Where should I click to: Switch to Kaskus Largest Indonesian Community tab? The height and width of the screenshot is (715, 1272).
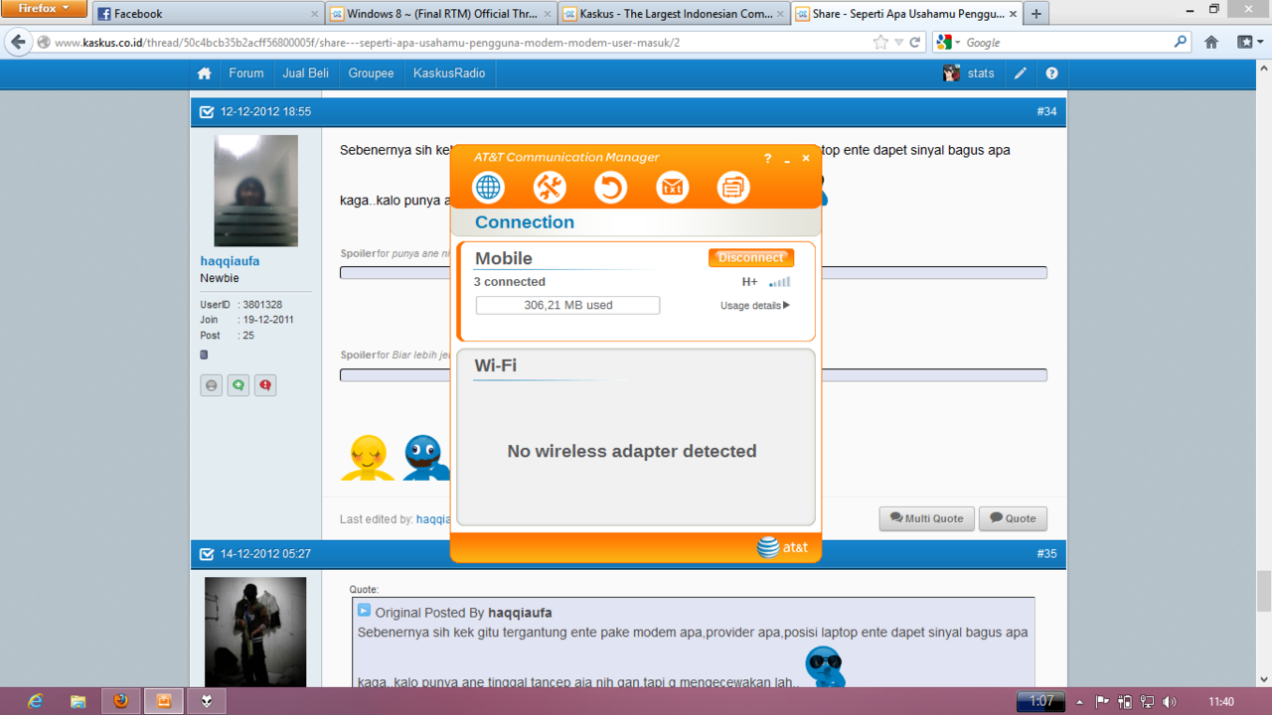tap(673, 14)
